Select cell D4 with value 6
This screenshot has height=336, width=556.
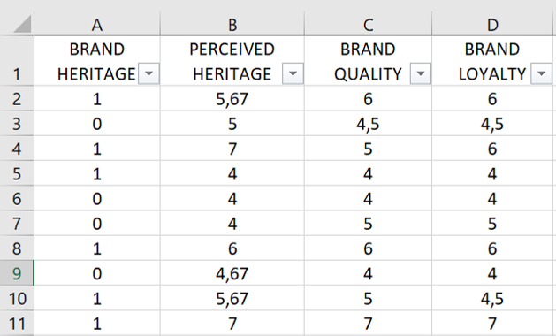(492, 149)
